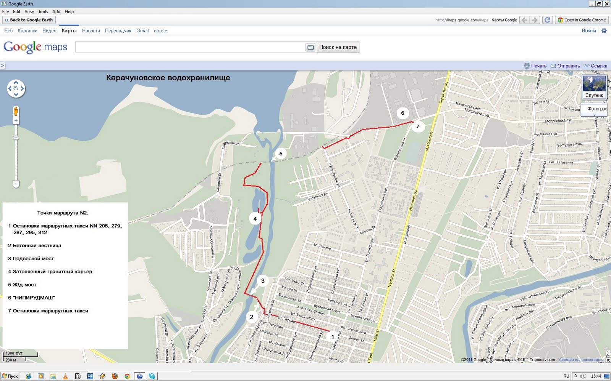
Task: Open the Условия использования terms link
Action: 581,360
